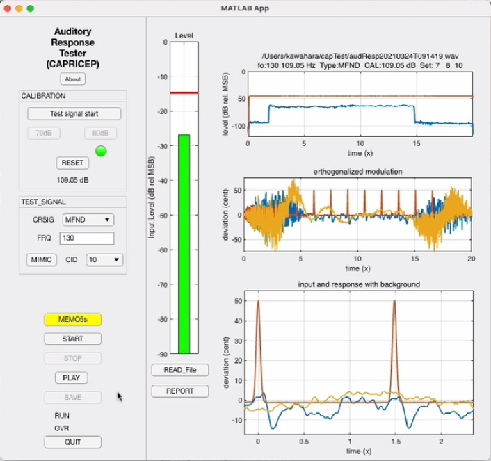Click the OVR status label

click(61, 428)
